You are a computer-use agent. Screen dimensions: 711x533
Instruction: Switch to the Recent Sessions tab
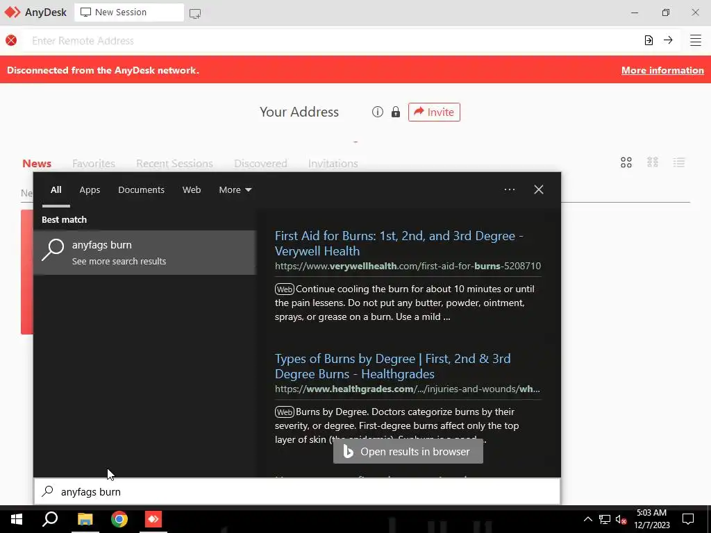[174, 163]
